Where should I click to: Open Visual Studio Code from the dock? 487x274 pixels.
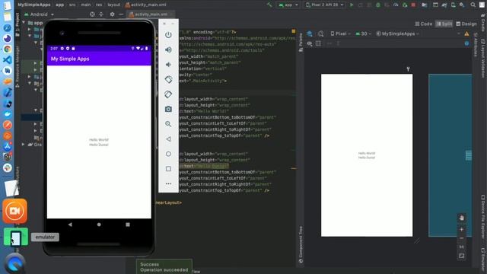pos(8,59)
